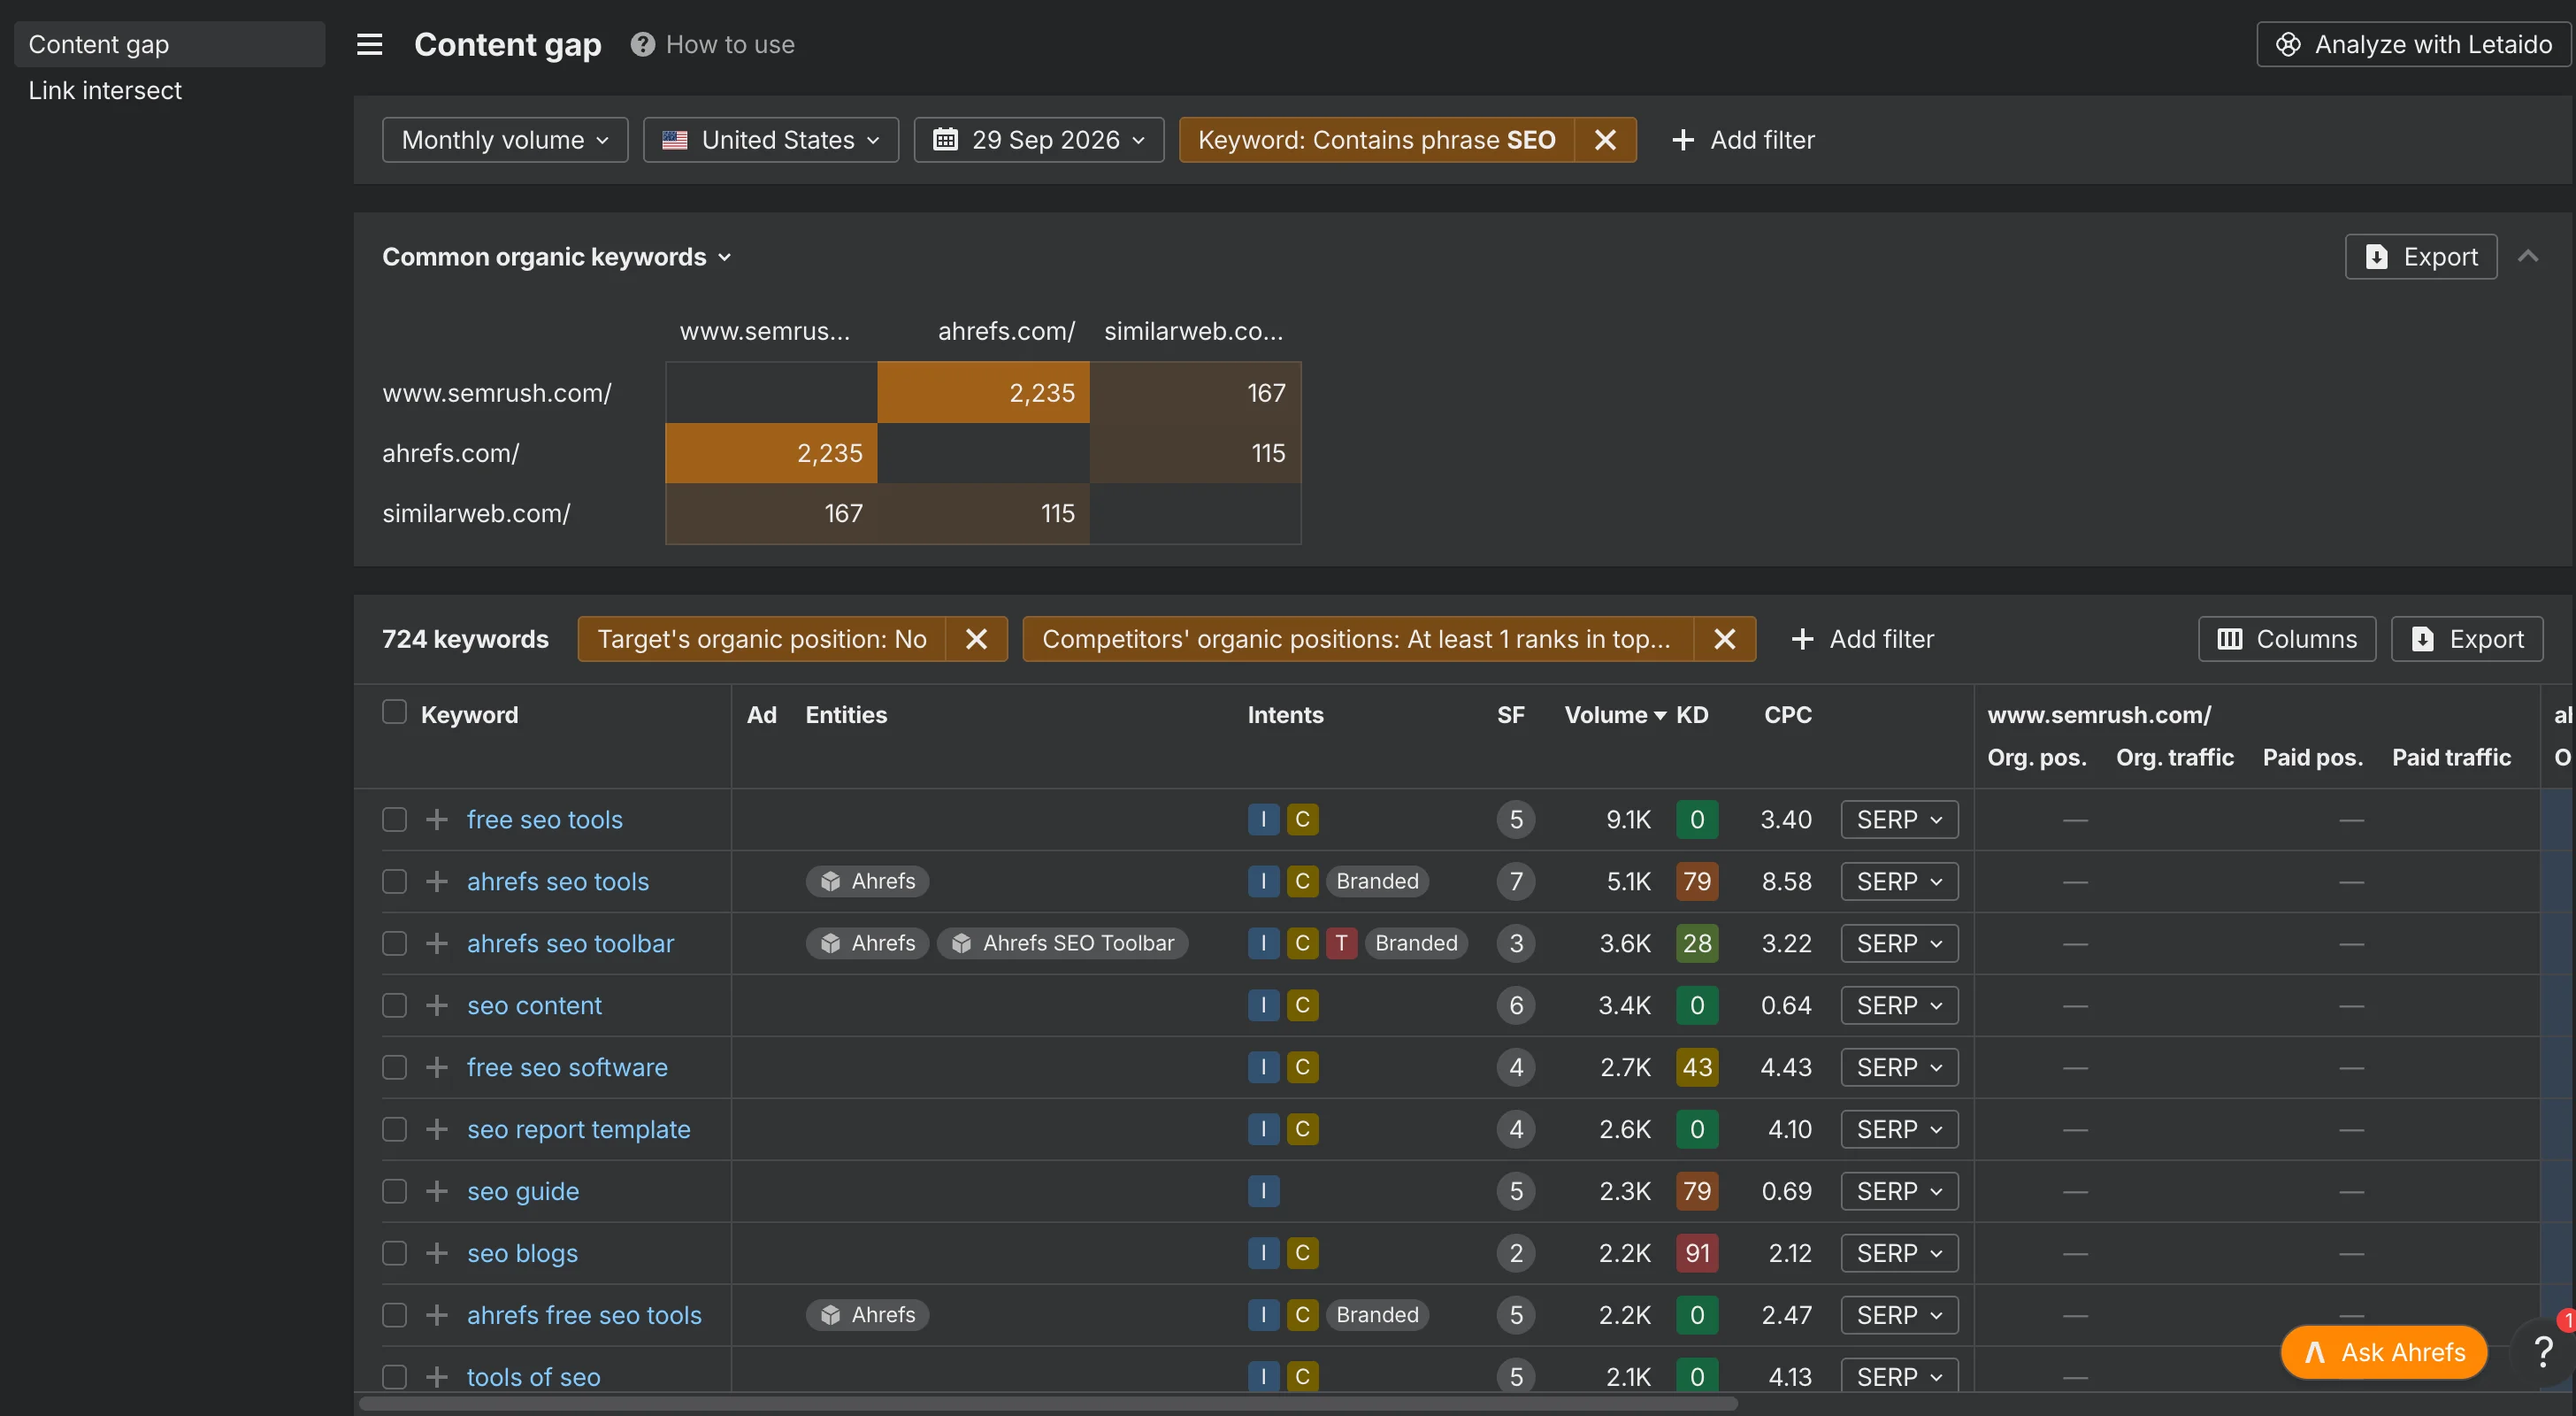Open the help question mark bubble
2576x1416 pixels.
[2544, 1351]
